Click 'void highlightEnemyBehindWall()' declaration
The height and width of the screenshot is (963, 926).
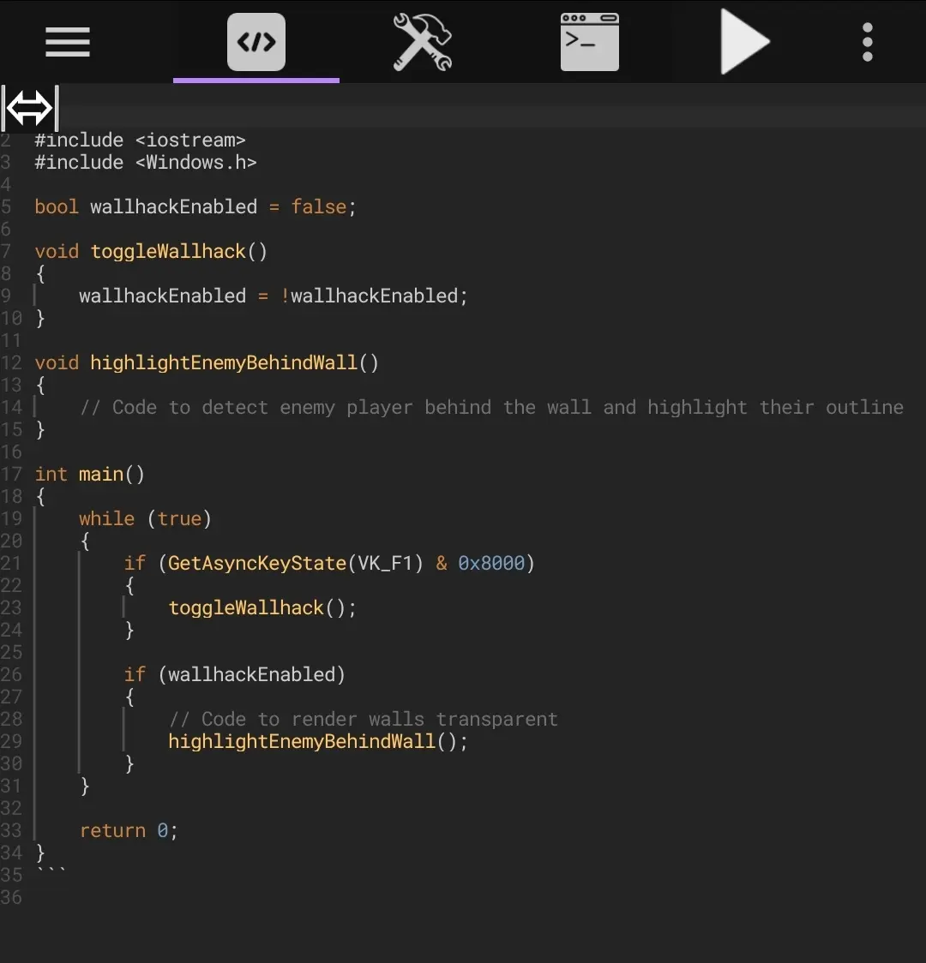coord(207,363)
